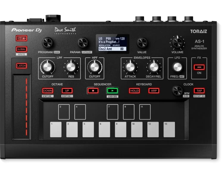Click the sequencer play button

point(113,91)
